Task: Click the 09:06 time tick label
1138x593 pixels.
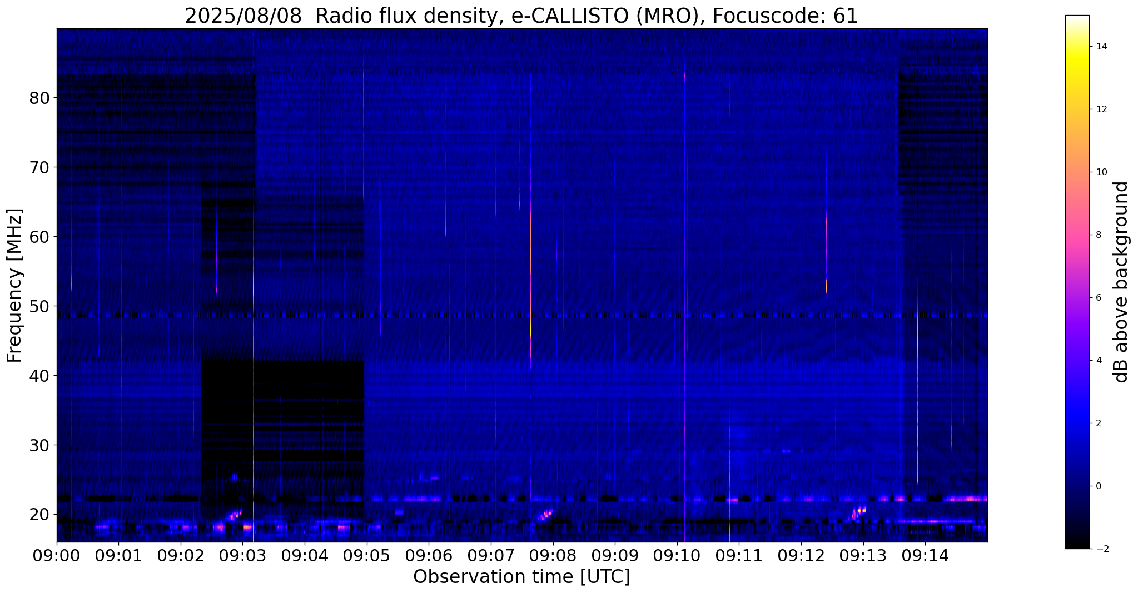Action: coord(429,556)
